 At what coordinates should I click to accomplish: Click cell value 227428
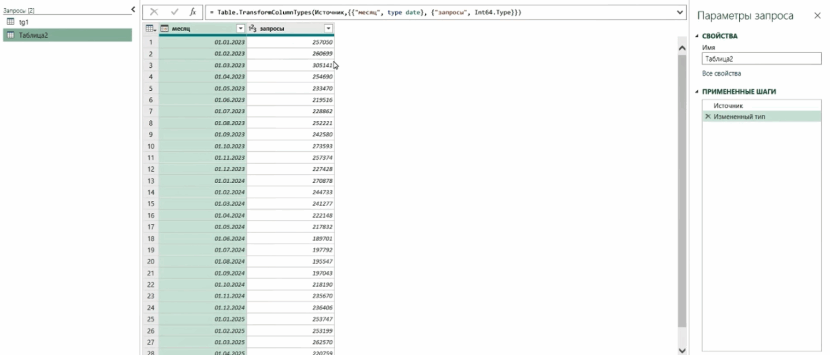click(x=290, y=169)
